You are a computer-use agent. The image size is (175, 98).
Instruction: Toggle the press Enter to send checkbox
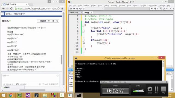pos(57,84)
